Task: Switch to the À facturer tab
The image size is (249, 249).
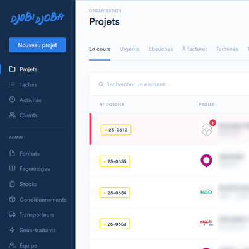Action: (x=194, y=49)
